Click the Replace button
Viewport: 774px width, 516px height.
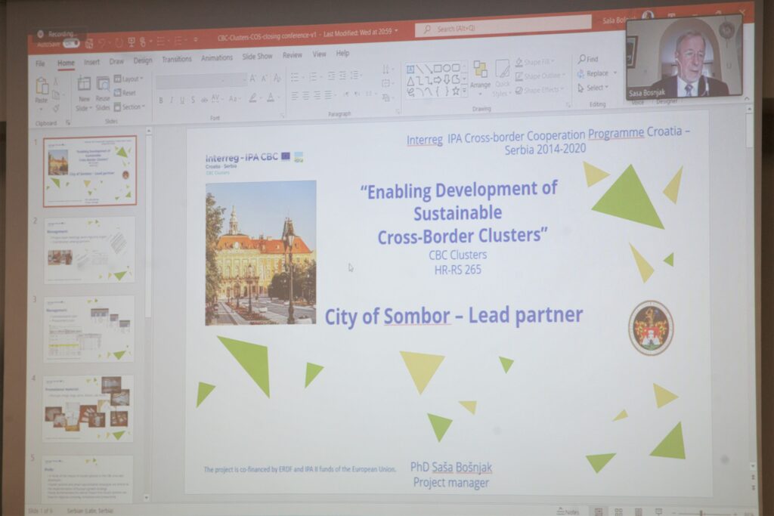(x=597, y=73)
